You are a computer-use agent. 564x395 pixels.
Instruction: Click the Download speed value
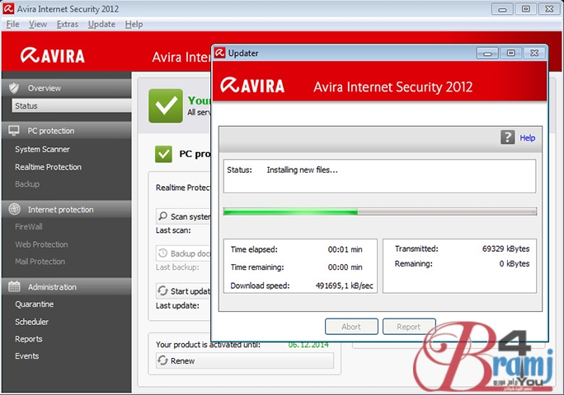pos(344,286)
